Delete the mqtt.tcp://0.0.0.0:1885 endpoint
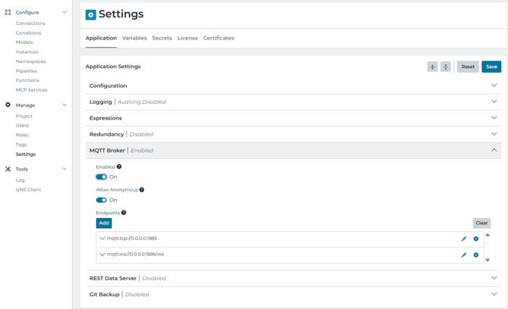 [x=476, y=239]
